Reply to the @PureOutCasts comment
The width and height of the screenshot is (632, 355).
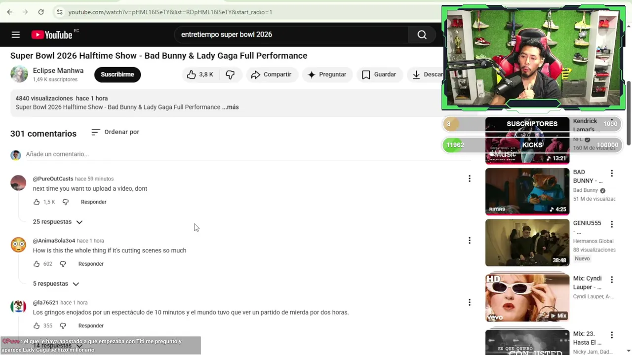(x=94, y=202)
